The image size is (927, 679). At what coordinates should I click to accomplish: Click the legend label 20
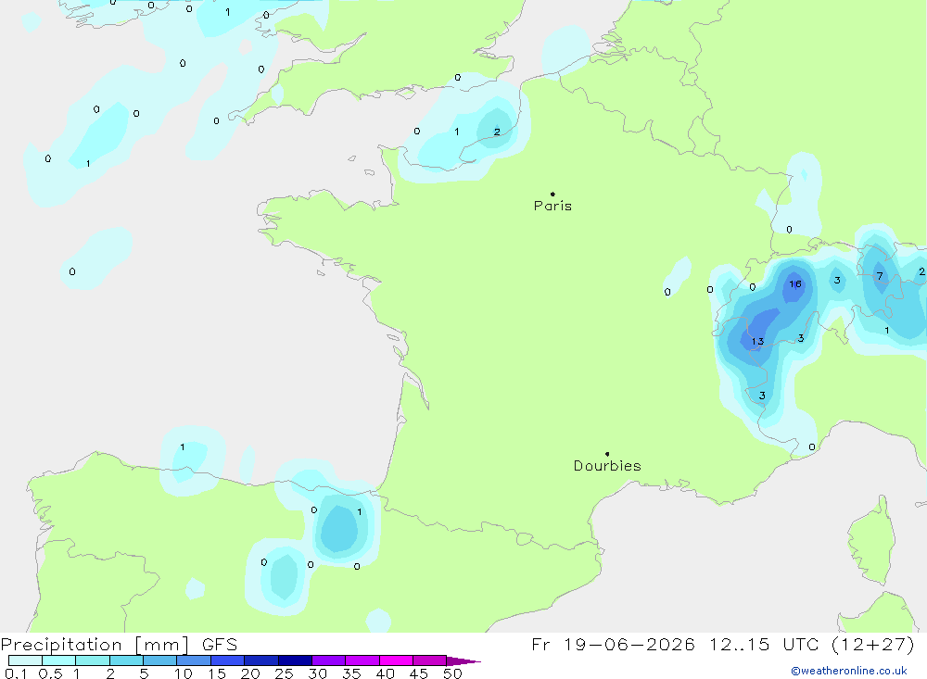(250, 673)
